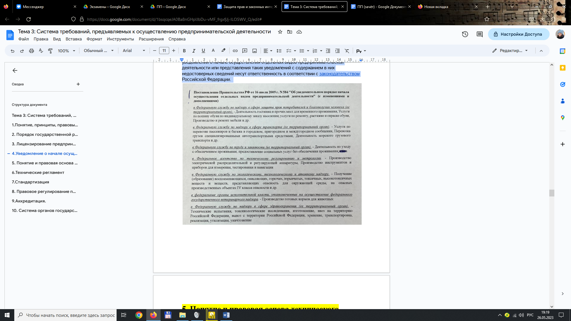Increase font size with plus button

[x=174, y=51]
